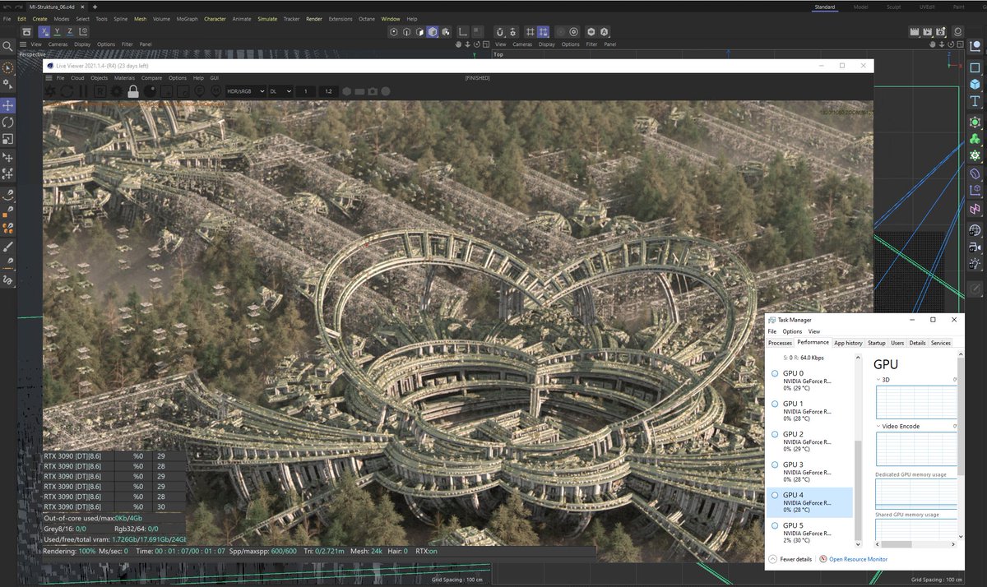The width and height of the screenshot is (987, 587).
Task: Open the Simulate menu in Cinema 4D
Action: (x=267, y=18)
